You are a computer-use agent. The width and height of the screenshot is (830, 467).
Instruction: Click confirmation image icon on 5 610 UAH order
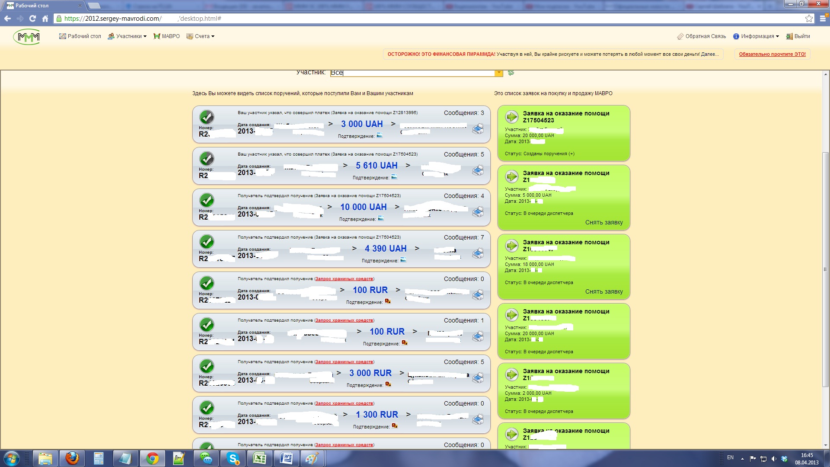point(394,177)
